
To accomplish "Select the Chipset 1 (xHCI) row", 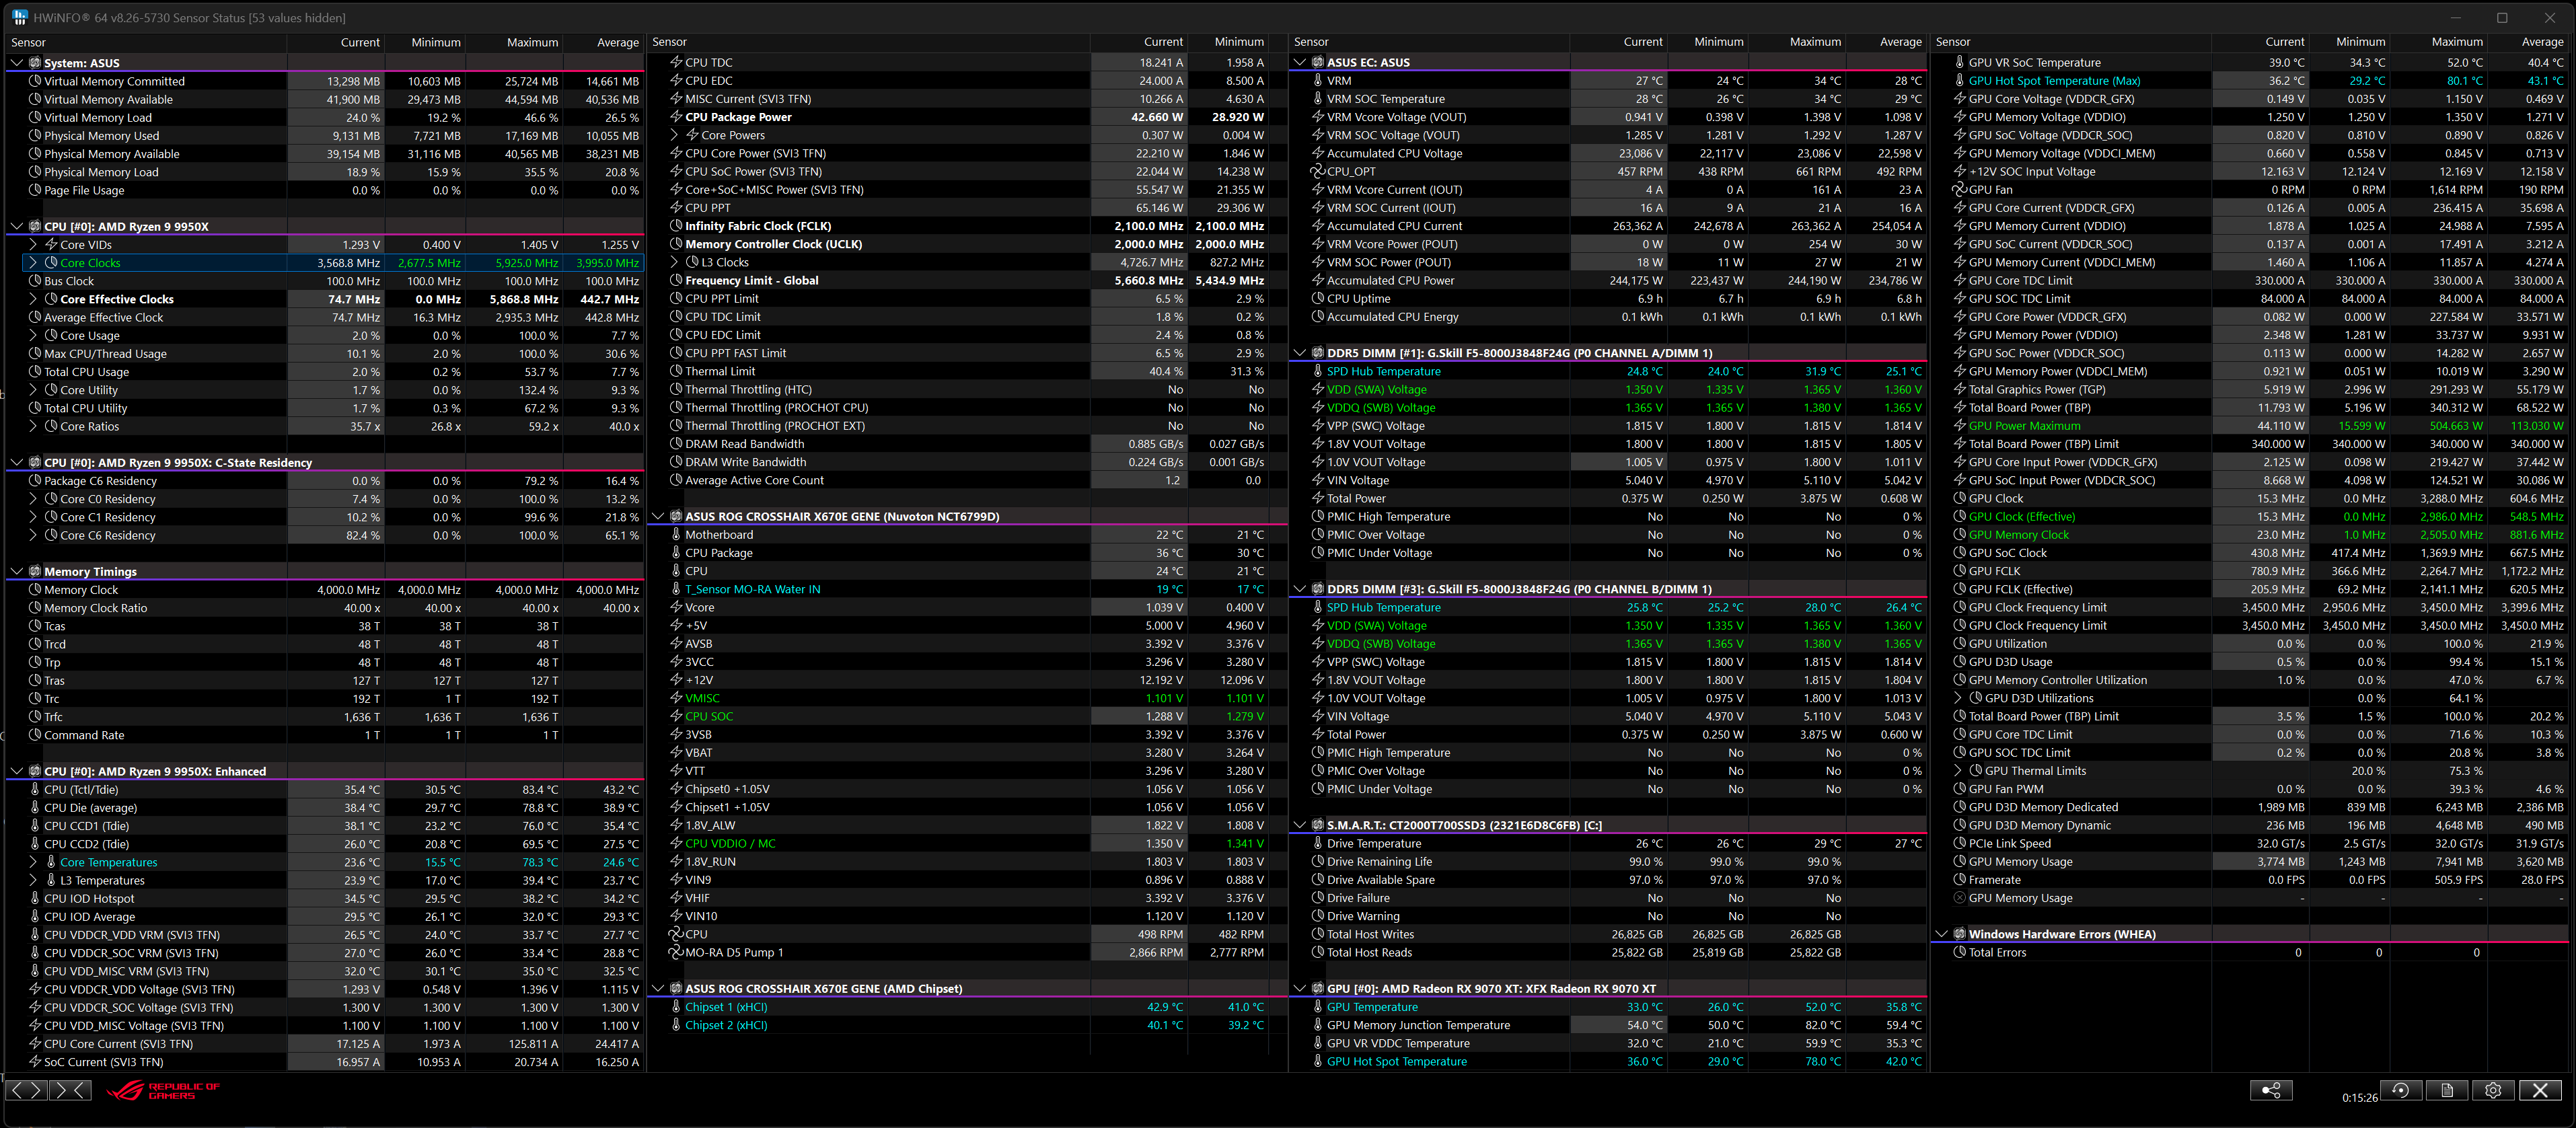I will [967, 1007].
